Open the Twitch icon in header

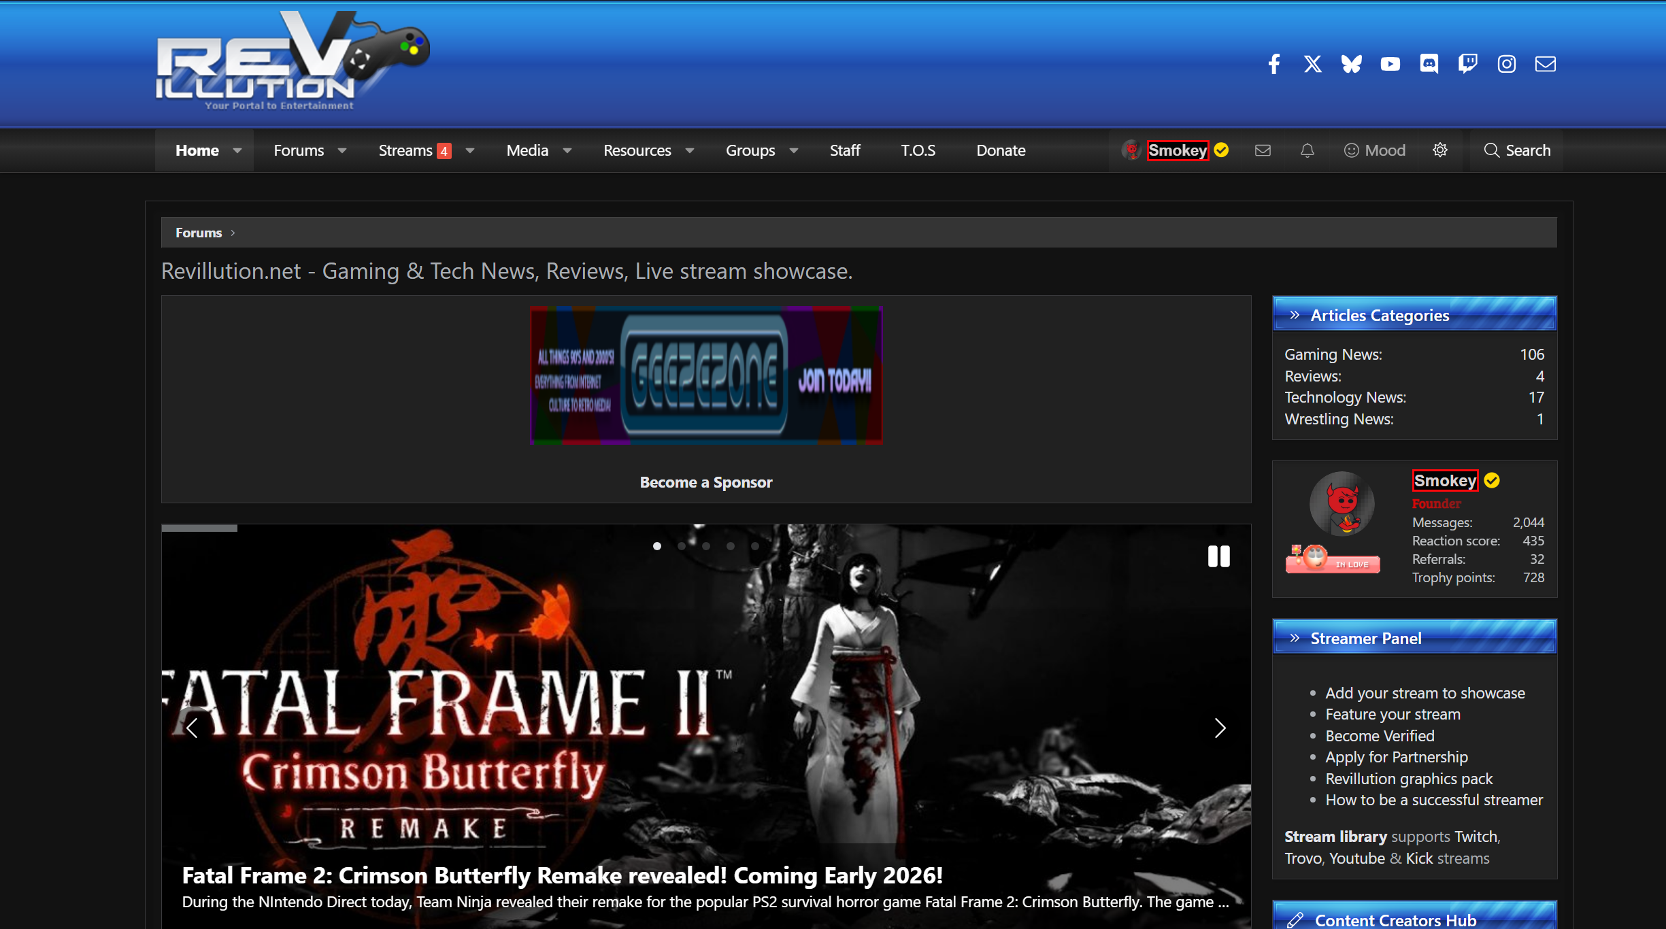(1468, 64)
